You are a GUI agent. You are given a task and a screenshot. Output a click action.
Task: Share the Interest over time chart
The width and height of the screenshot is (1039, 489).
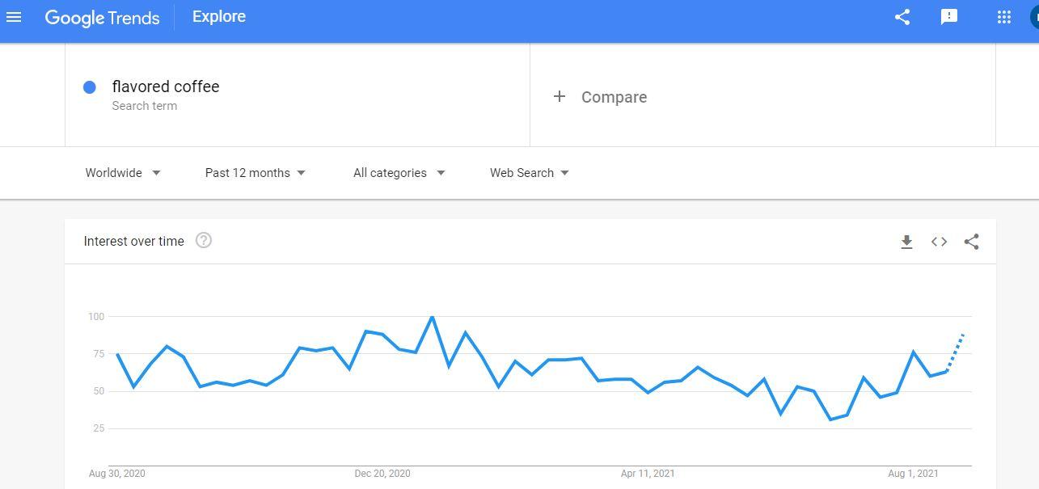tap(972, 242)
